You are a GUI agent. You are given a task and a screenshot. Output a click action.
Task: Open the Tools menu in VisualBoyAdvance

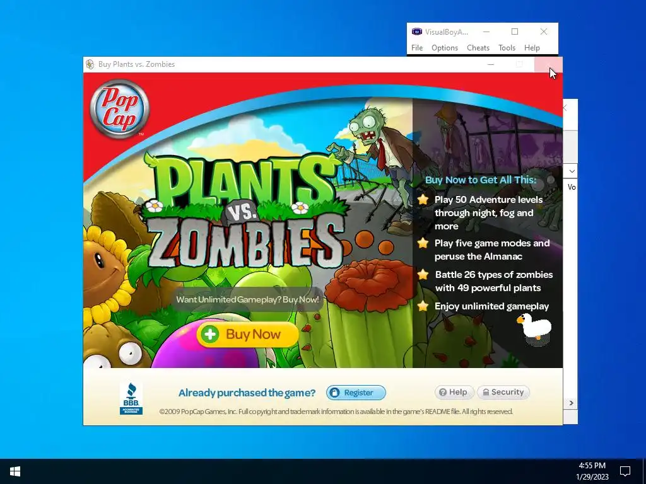(x=507, y=48)
